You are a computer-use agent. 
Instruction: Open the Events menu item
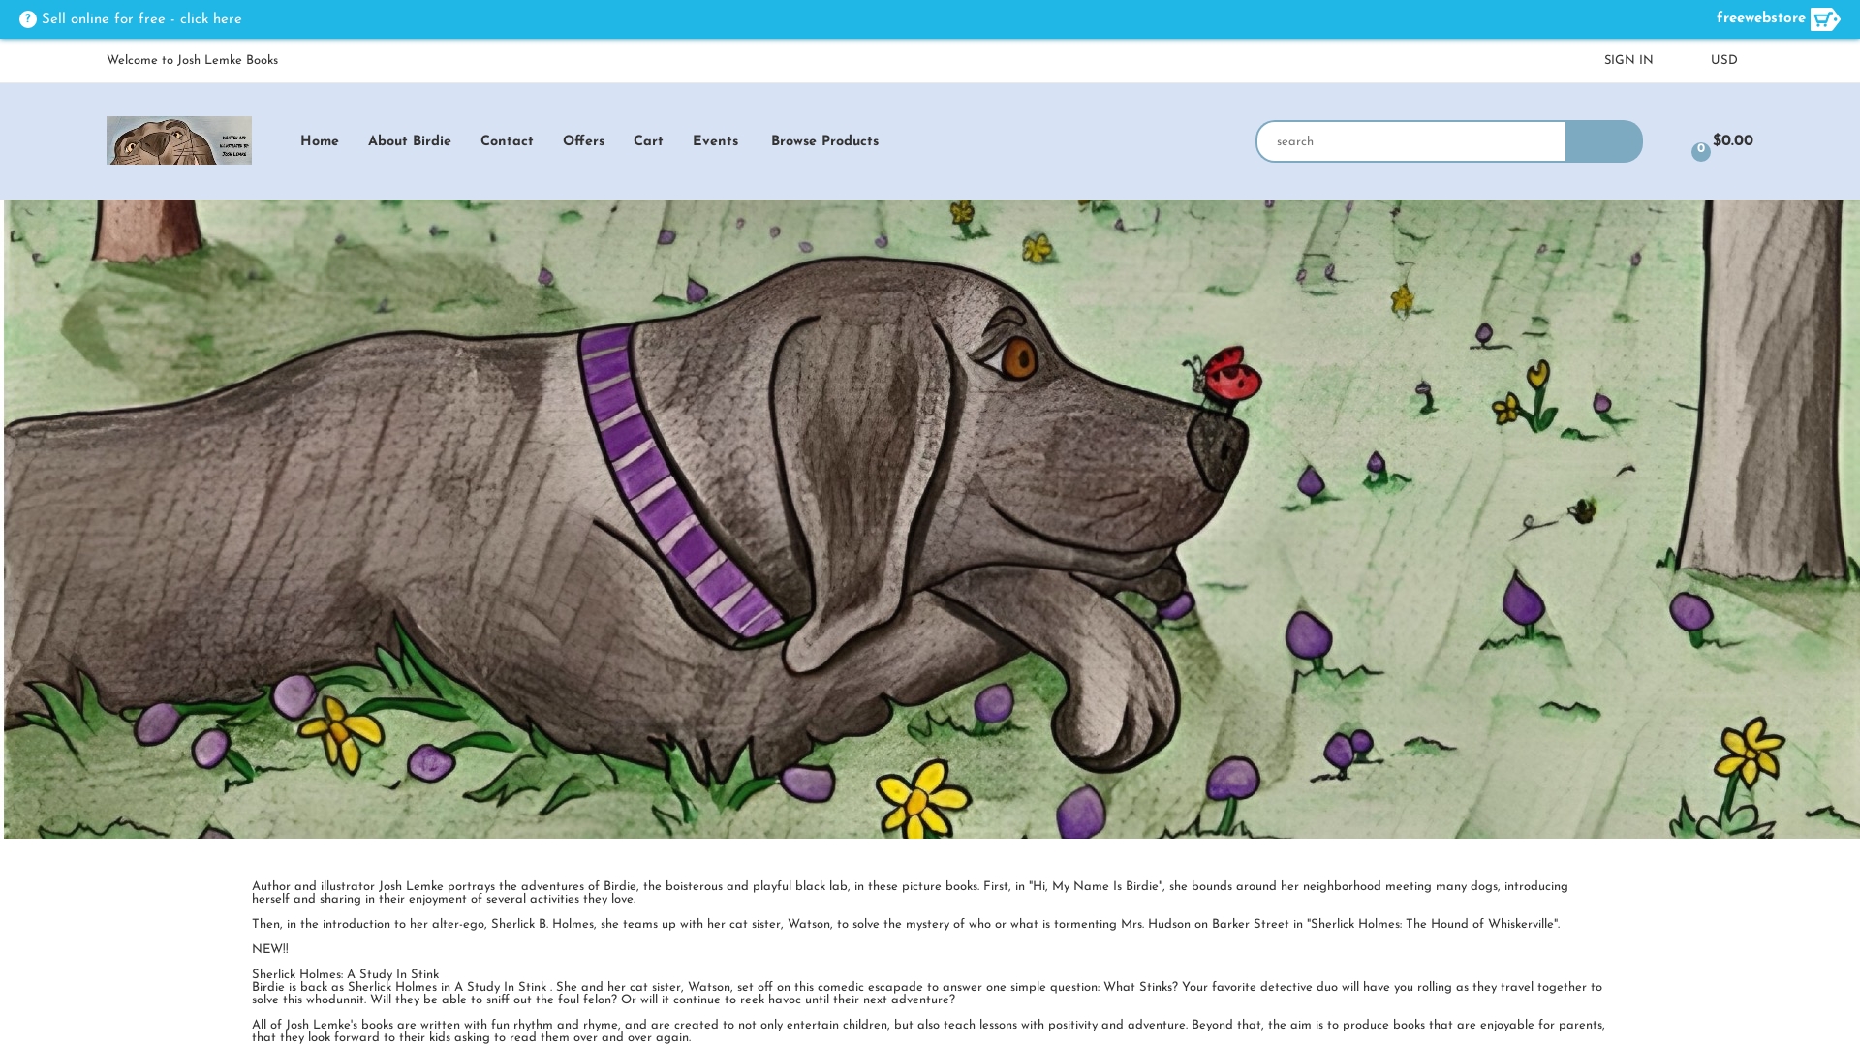click(715, 141)
